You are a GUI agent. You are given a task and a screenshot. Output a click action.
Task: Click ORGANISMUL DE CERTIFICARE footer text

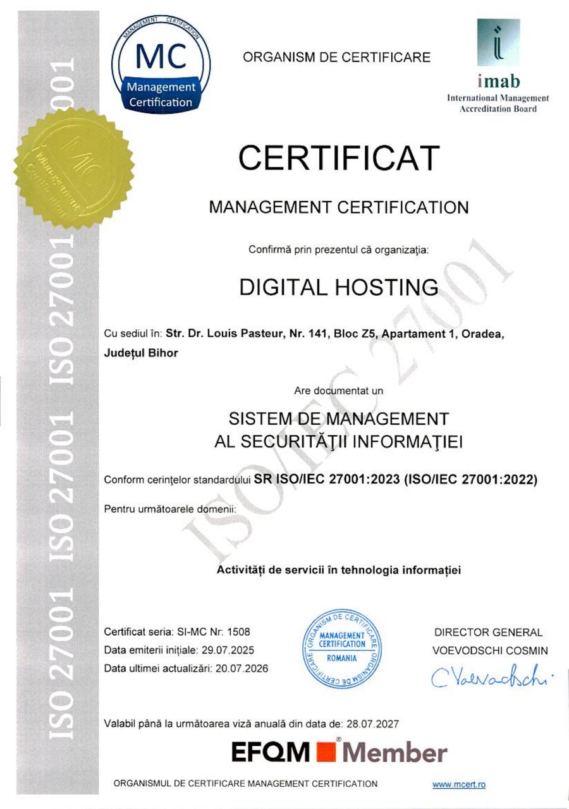click(x=245, y=784)
